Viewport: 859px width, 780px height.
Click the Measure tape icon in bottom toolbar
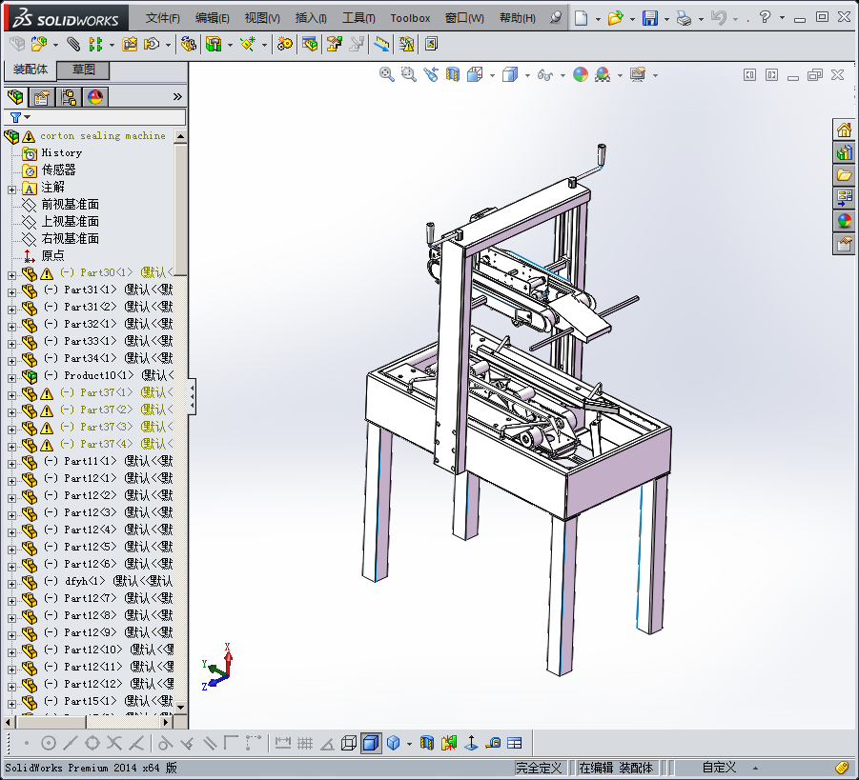click(493, 743)
